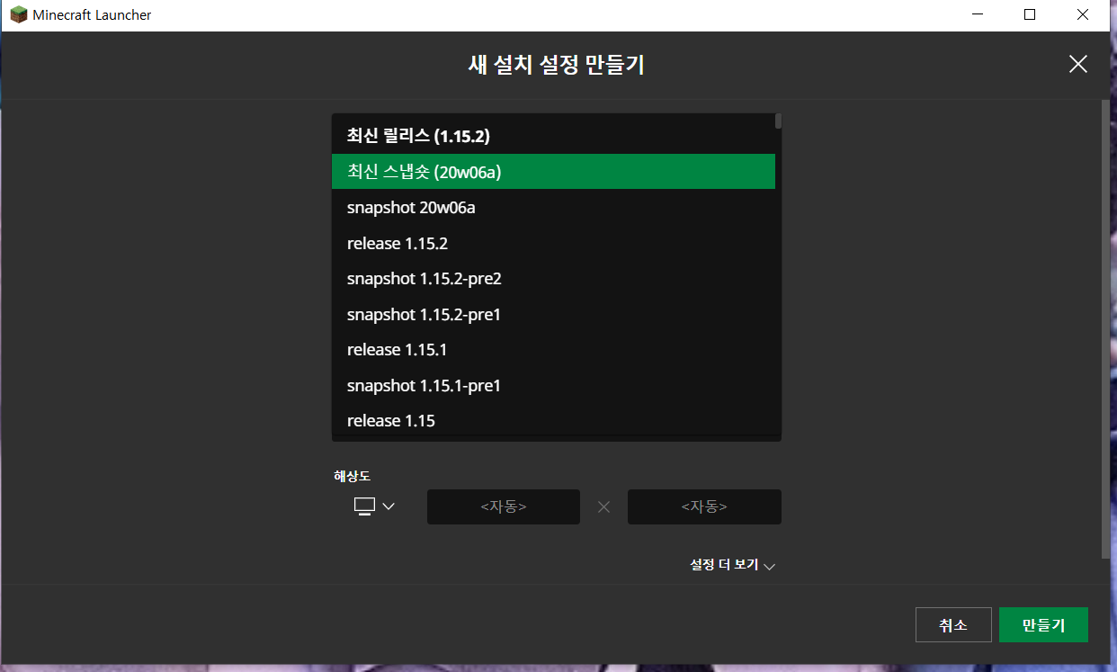Select 최신 스냅숏 (20w06a) entry
Screen dimensions: 1117x672
(x=553, y=172)
